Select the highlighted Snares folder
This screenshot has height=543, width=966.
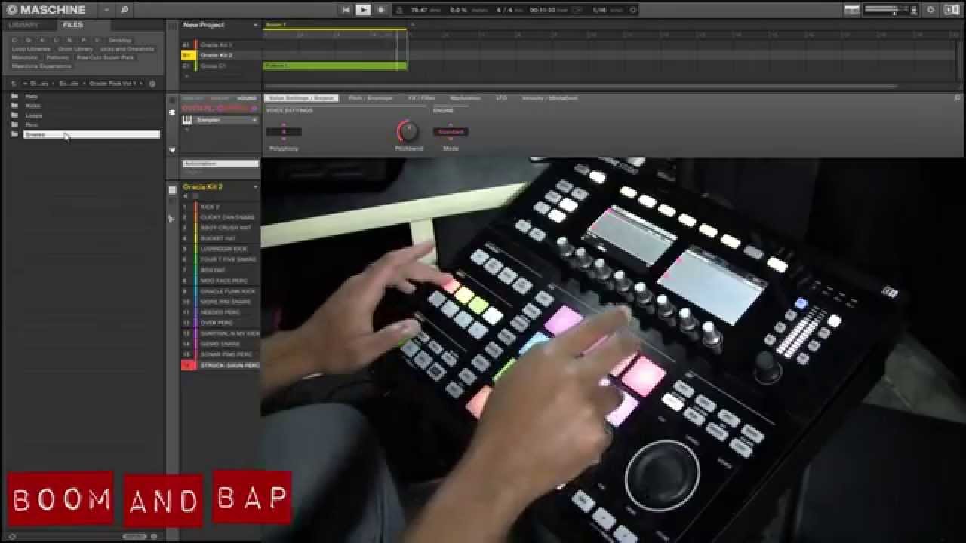(x=91, y=134)
